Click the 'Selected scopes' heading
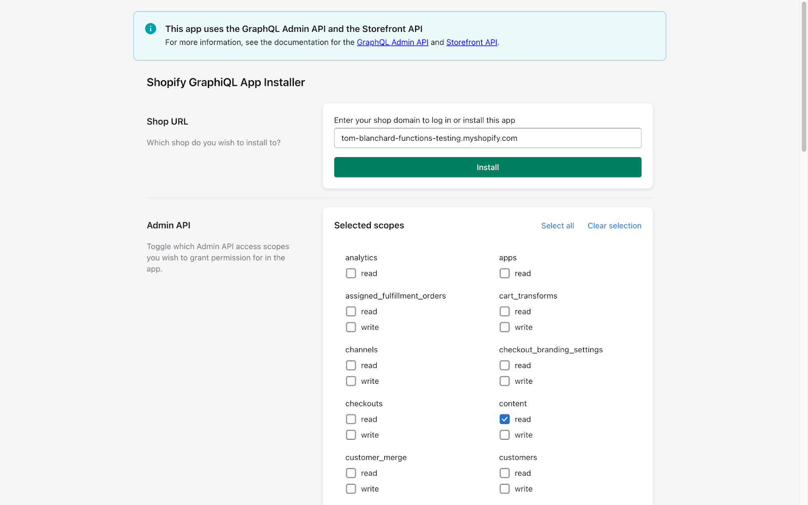Image resolution: width=808 pixels, height=505 pixels. pos(369,225)
